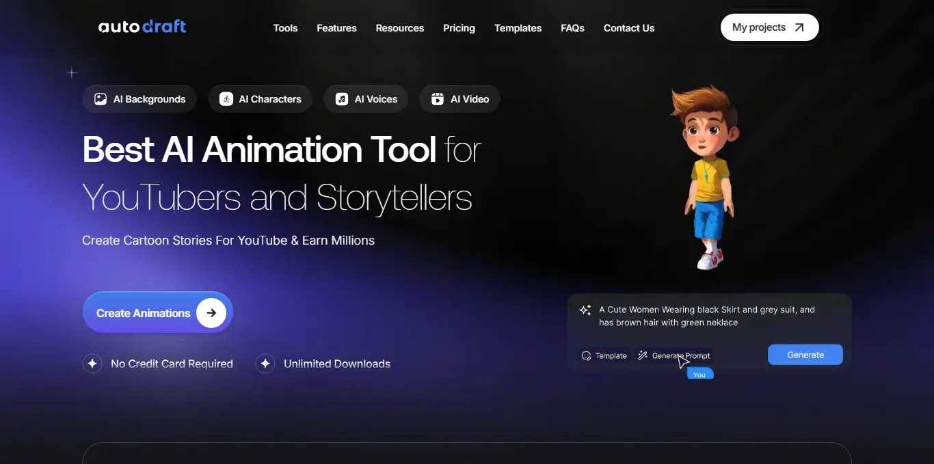Click the Template palette icon
Image resolution: width=934 pixels, height=464 pixels.
point(586,356)
